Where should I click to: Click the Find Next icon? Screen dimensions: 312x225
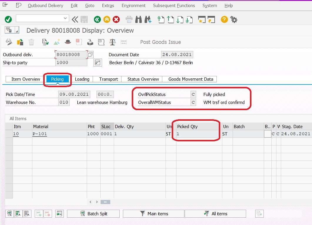pyautogui.click(x=148, y=19)
